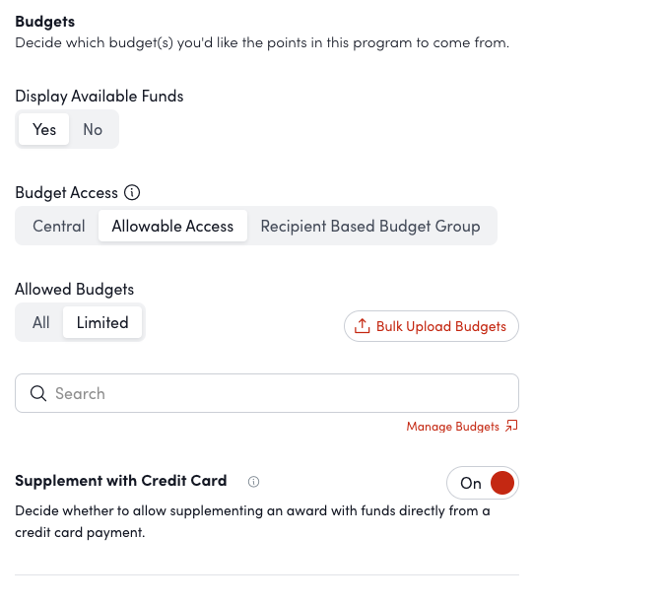Choose the Allowable Access option
The image size is (666, 604).
click(172, 226)
